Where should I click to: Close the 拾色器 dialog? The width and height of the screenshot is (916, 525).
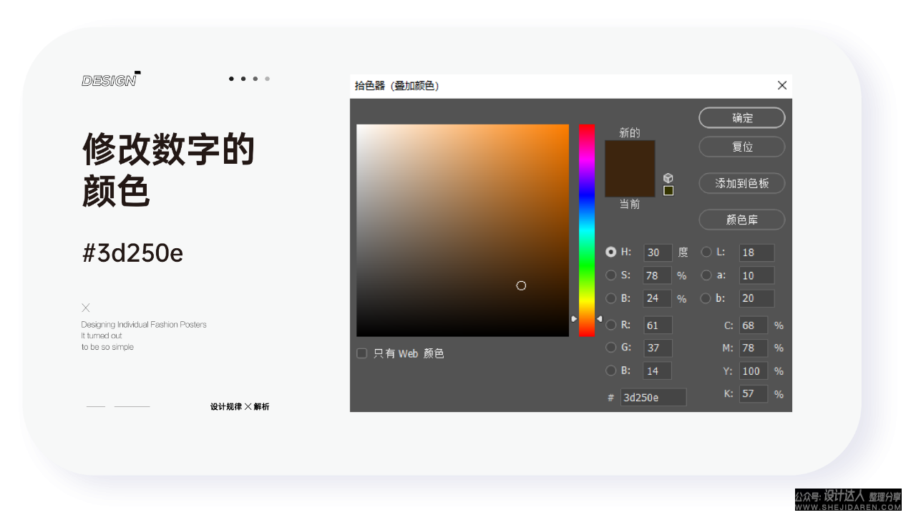782,85
